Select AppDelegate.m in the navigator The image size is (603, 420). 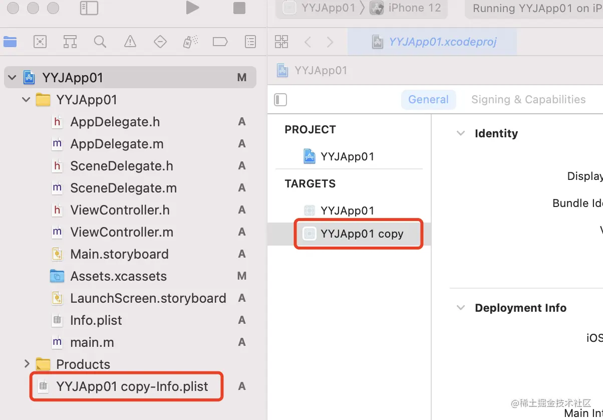[x=117, y=144]
